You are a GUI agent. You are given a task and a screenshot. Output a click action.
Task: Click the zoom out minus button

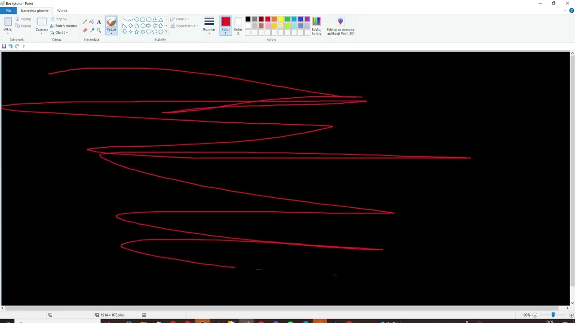click(535, 315)
